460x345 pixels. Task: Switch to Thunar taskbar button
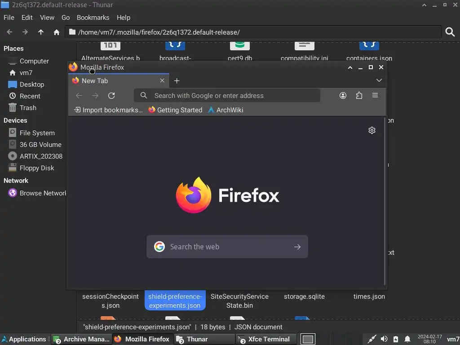coord(204,339)
